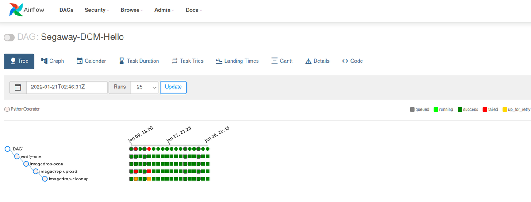This screenshot has height=202, width=531.
Task: Click the red failed status legend swatch
Action: 485,109
